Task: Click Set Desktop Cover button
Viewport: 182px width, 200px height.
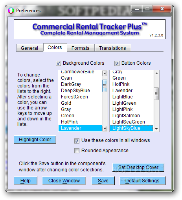Action: [138, 167]
